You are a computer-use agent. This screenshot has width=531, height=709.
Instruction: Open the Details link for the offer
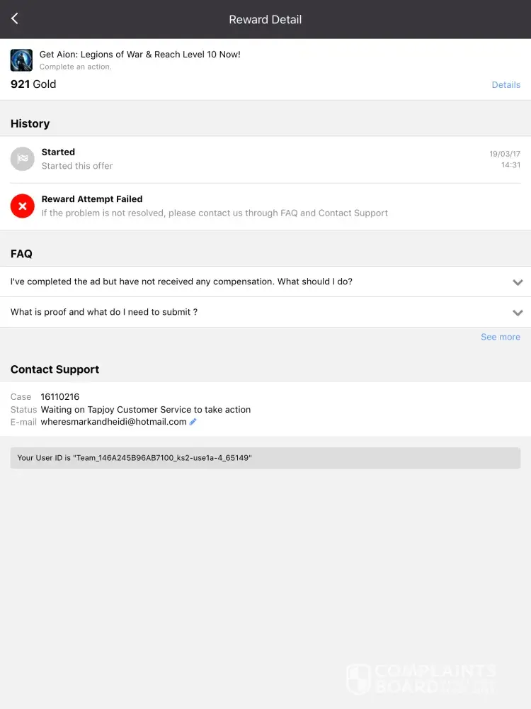[x=506, y=85]
